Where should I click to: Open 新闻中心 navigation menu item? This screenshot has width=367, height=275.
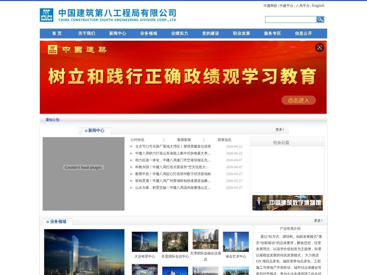click(x=118, y=34)
